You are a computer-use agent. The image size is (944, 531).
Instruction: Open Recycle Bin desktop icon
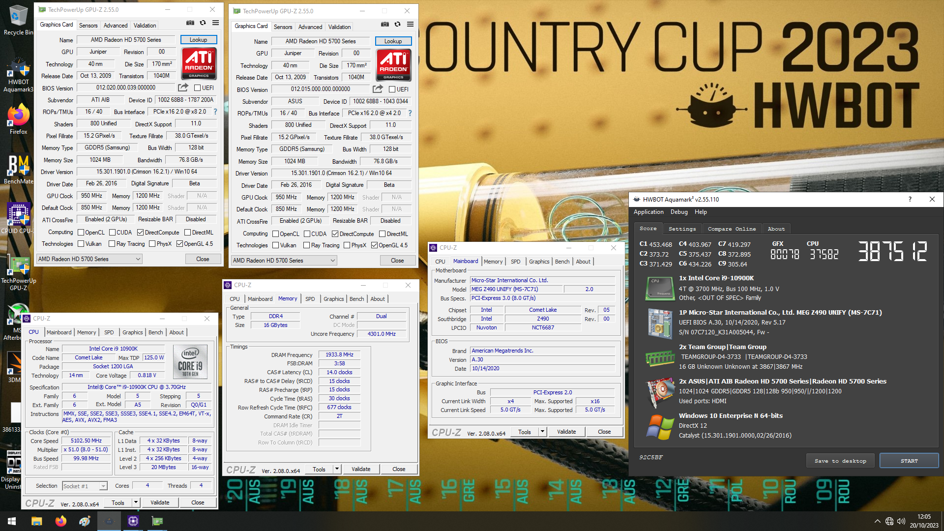[18, 20]
